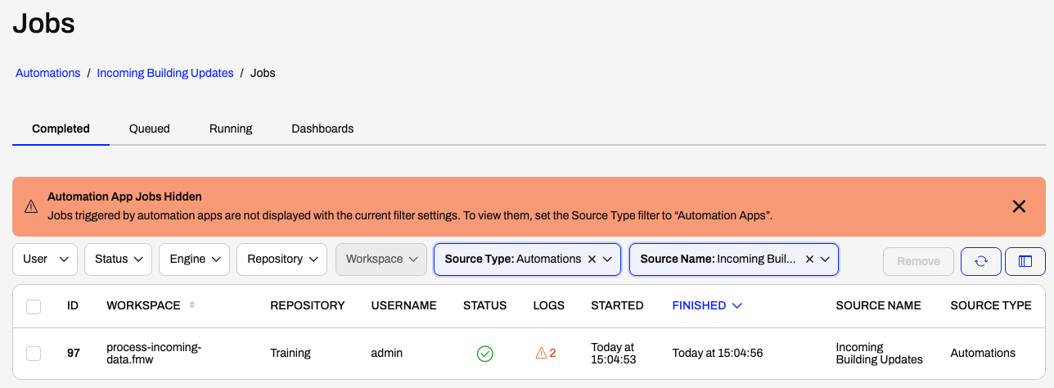Open Incoming Building Updates breadcrumb link

coord(165,73)
